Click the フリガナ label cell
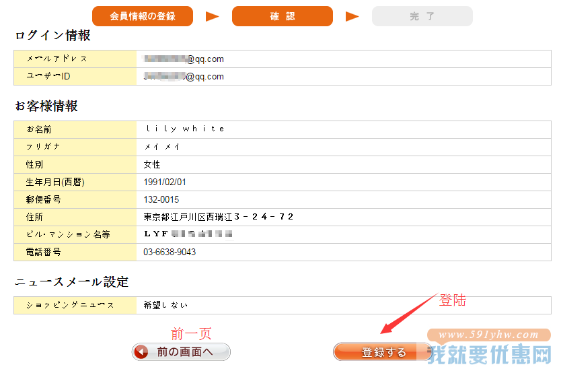Screen dimensions: 561x371 coord(75,147)
